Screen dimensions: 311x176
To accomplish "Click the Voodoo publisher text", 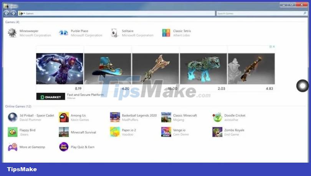I will [x=127, y=134].
